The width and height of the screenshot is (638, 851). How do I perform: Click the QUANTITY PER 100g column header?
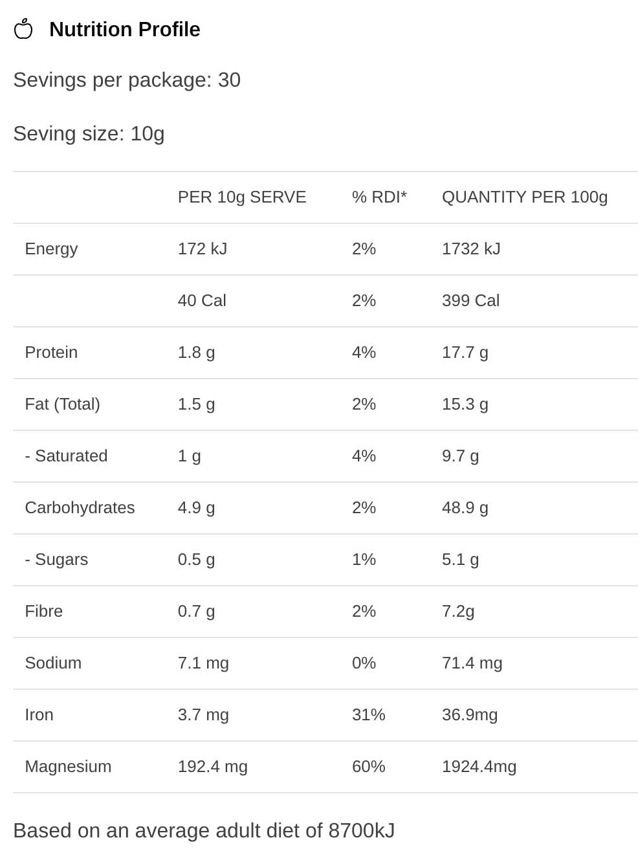click(524, 197)
